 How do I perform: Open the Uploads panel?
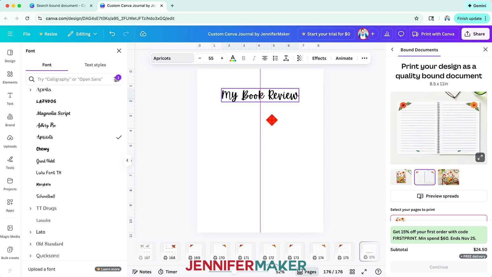[10, 141]
